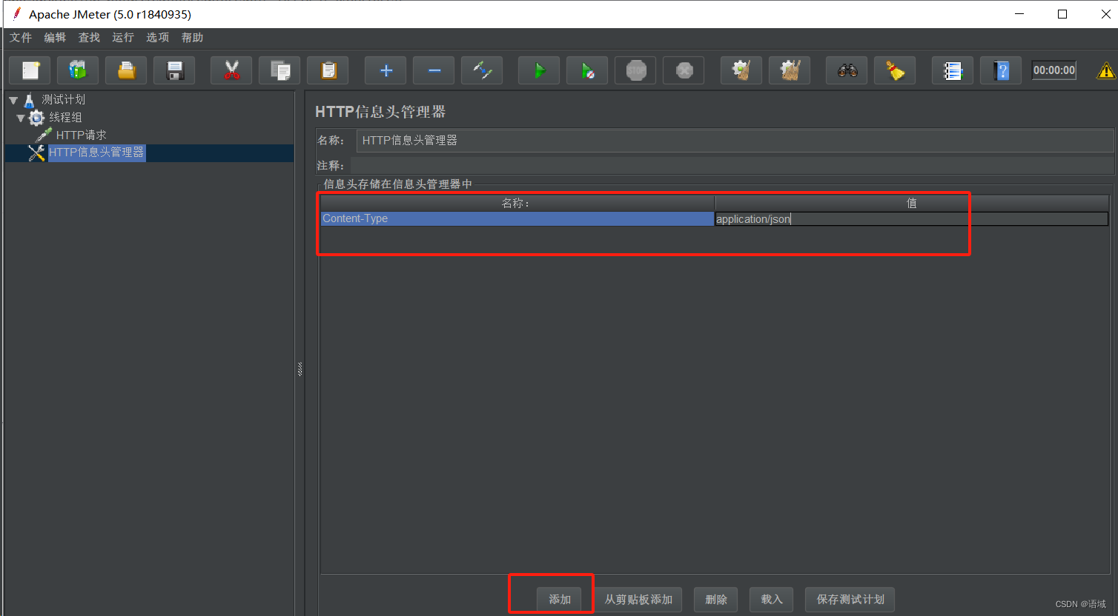Screen dimensions: 1118x616
Task: Click the 名称 field containing HTTP信息头管理器
Action: tap(735, 141)
